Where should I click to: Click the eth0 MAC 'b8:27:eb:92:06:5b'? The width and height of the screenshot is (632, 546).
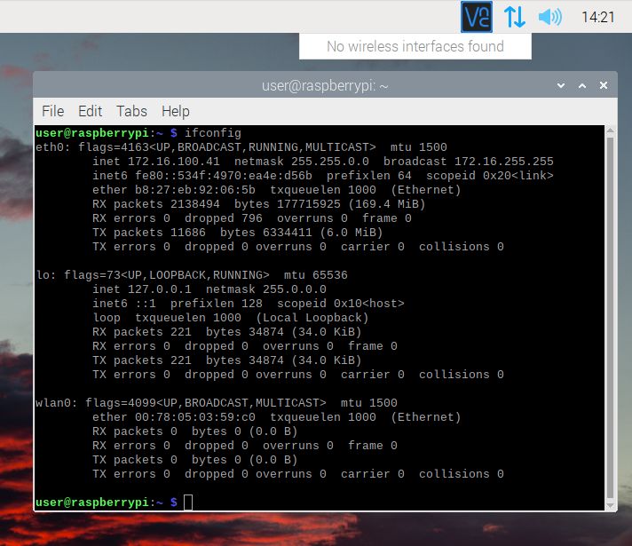[x=195, y=190]
